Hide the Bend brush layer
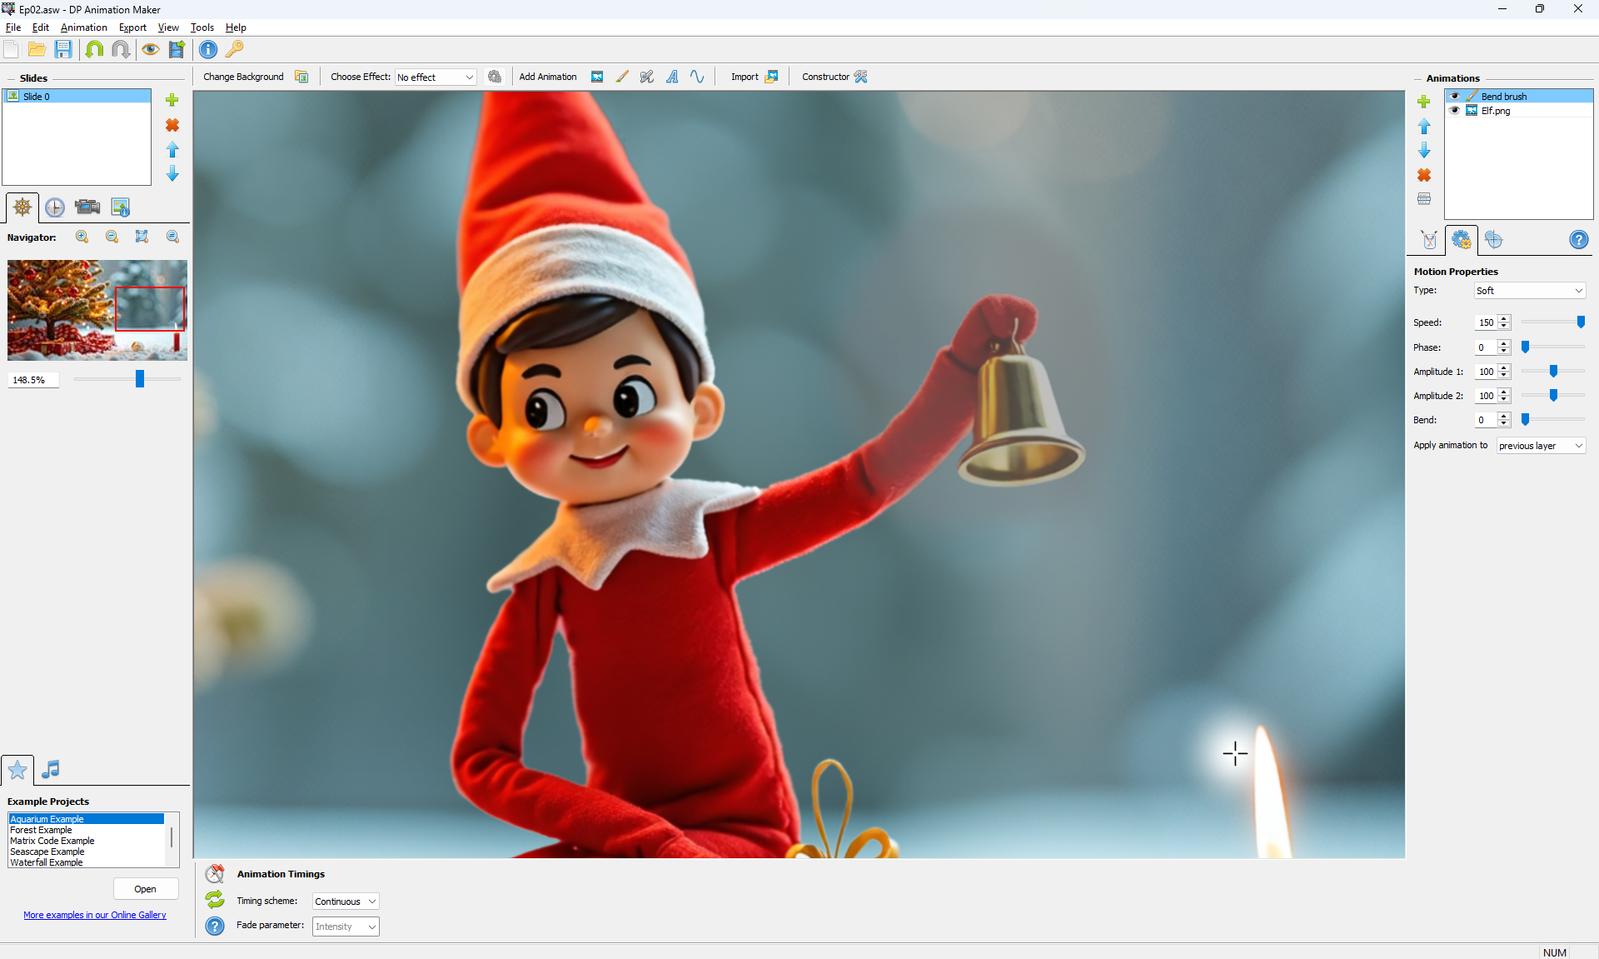The width and height of the screenshot is (1599, 959). pos(1455,97)
